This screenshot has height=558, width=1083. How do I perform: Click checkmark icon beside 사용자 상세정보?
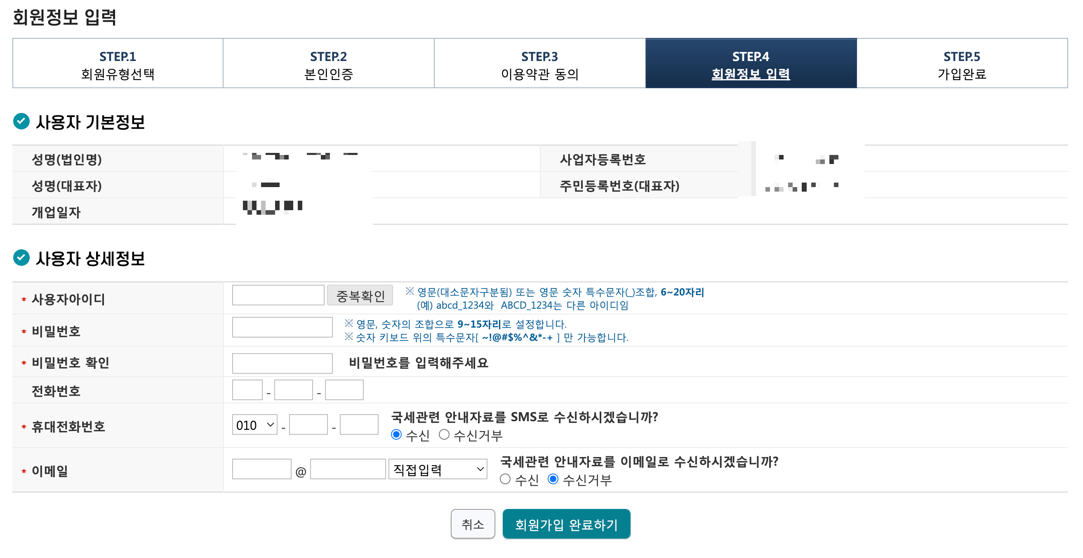21,258
